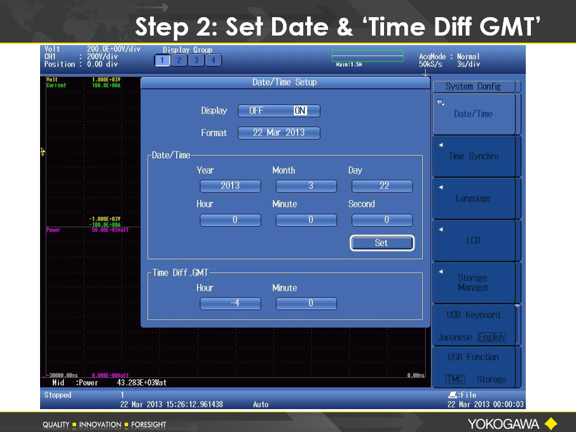Viewport: 576px width, 432px height.
Task: Open the Date/Time menu item
Action: click(473, 114)
